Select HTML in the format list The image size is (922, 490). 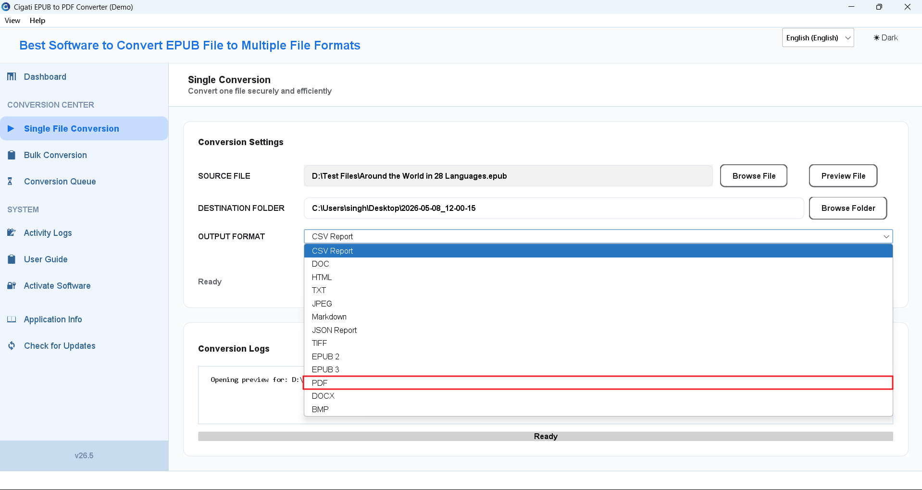598,277
